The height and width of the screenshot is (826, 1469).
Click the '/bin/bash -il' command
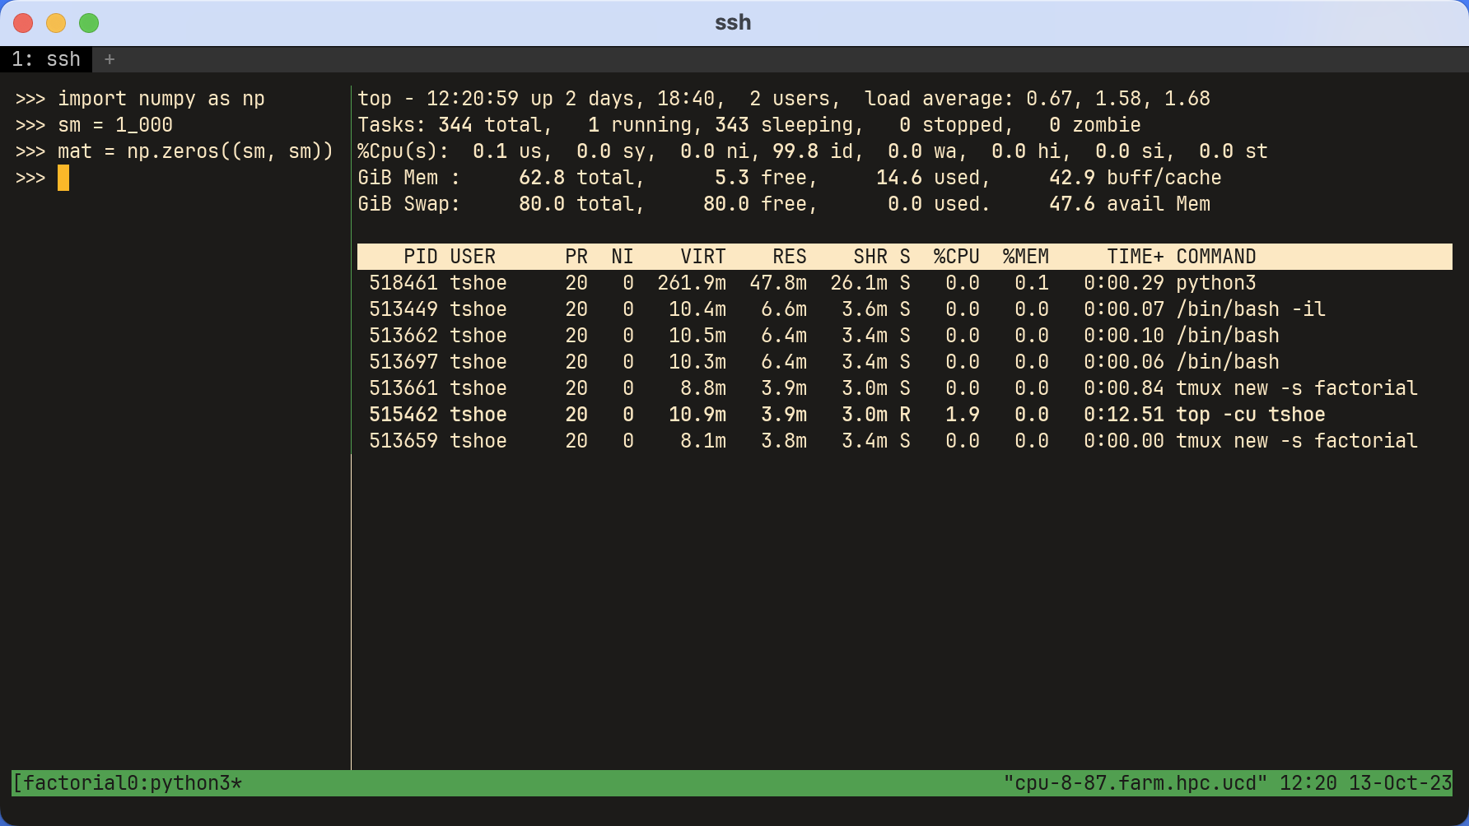pos(1251,309)
